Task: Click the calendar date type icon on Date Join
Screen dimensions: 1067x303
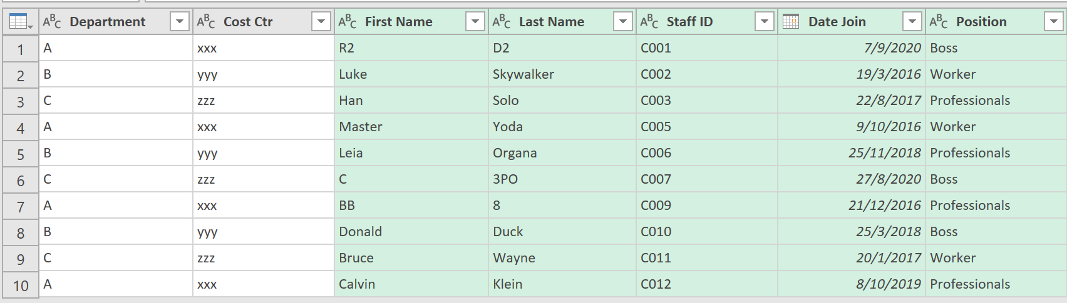Action: coord(791,22)
